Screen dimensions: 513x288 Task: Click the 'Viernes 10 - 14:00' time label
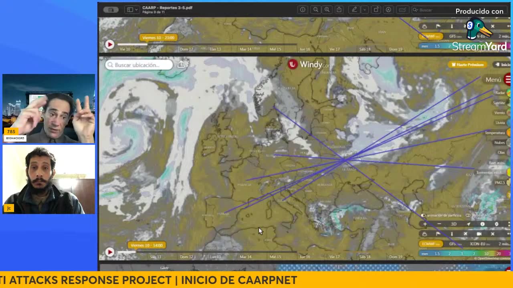click(x=147, y=245)
